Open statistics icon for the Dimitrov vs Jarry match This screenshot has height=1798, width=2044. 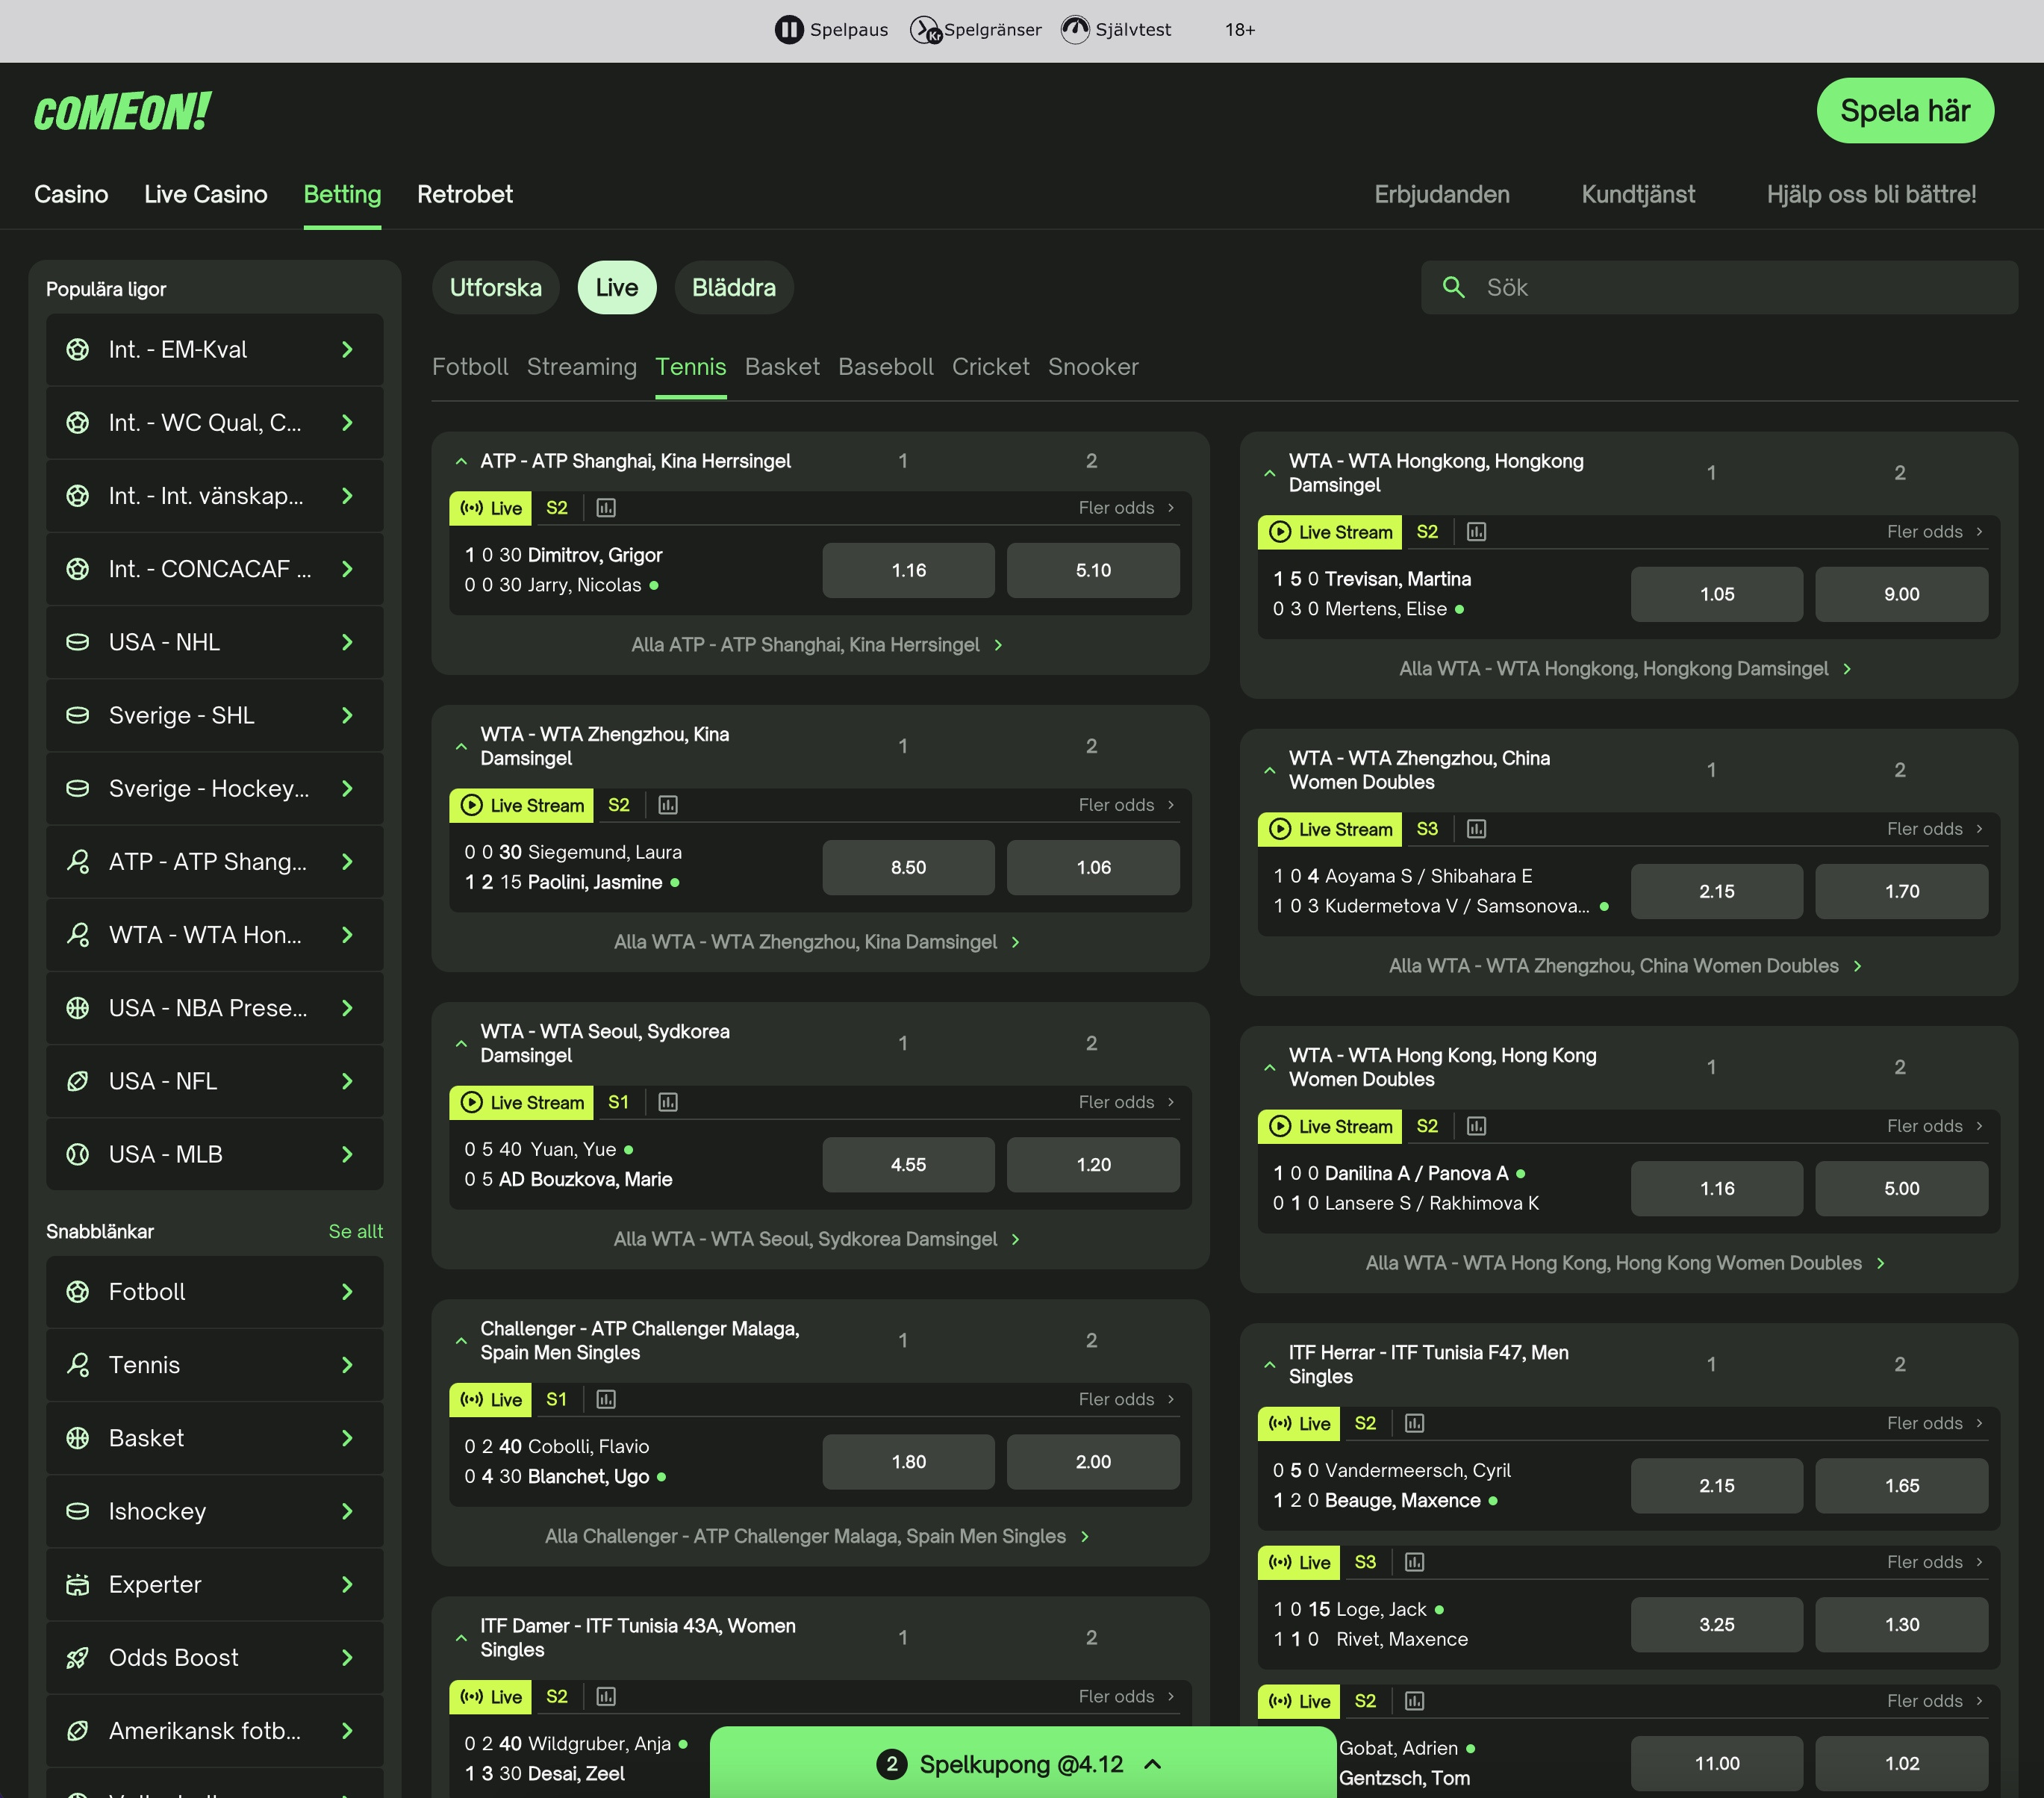606,508
